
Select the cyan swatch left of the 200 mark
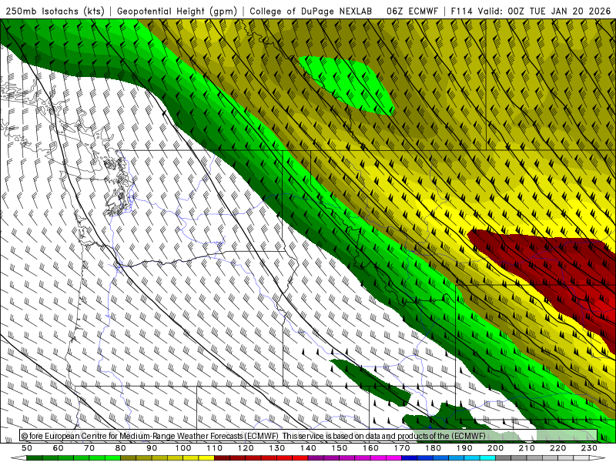[487, 458]
